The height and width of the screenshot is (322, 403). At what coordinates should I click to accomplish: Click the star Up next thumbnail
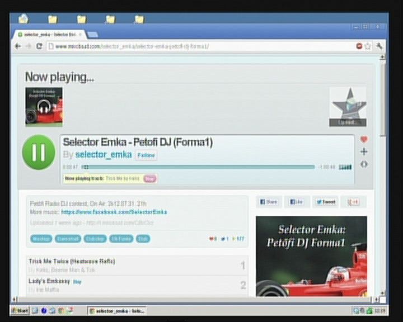(348, 107)
